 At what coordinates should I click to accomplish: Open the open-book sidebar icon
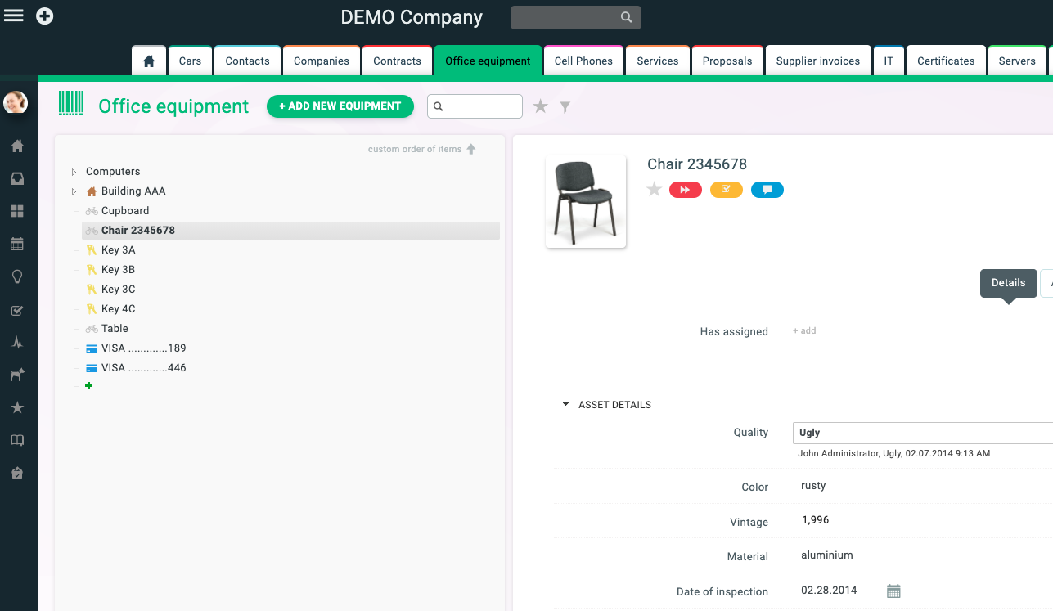click(x=16, y=440)
